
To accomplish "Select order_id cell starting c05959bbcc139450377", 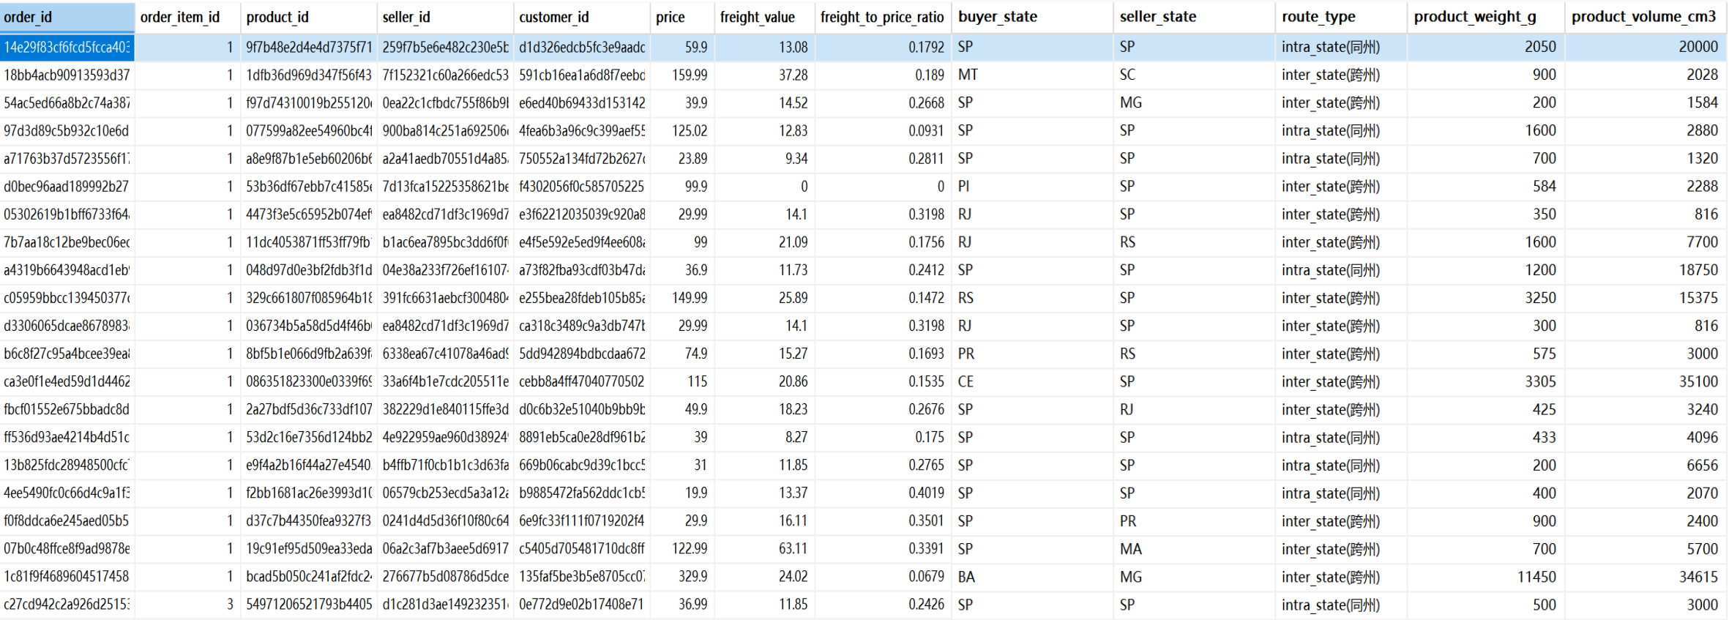I will (x=67, y=298).
